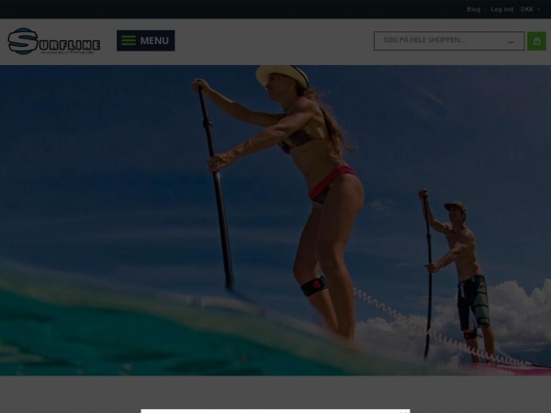The width and height of the screenshot is (551, 413).
Task: Open the green shopping cart icon
Action: (536, 41)
